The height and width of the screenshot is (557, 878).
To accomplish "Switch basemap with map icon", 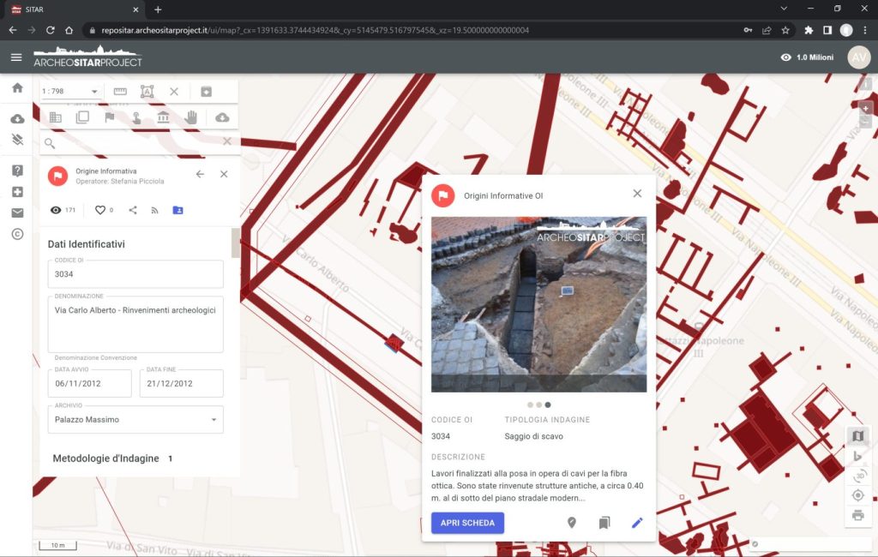I will [x=857, y=435].
